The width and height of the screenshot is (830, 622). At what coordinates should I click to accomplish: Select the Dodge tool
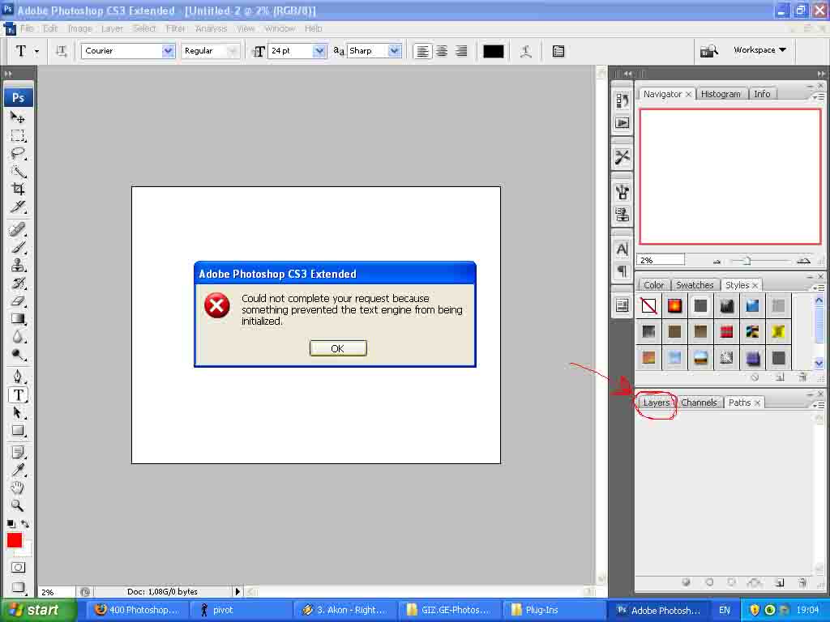[x=18, y=355]
